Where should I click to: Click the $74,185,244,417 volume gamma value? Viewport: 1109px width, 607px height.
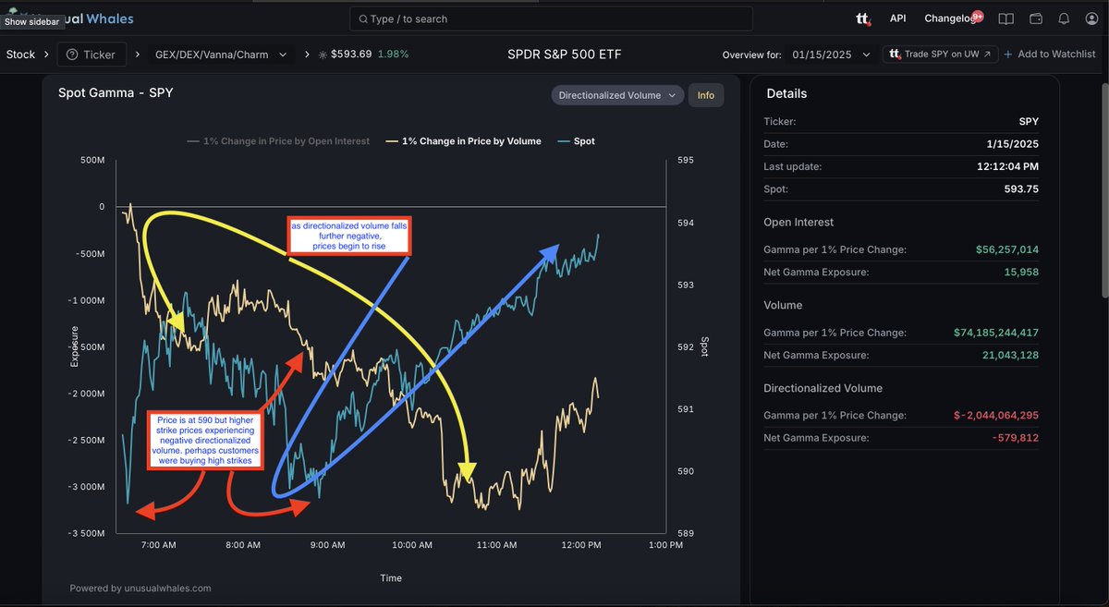[994, 333]
